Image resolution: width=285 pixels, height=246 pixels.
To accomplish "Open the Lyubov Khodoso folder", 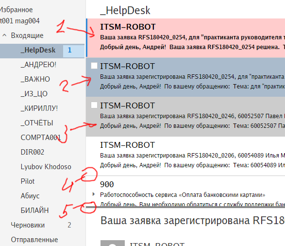I will 46,167.
